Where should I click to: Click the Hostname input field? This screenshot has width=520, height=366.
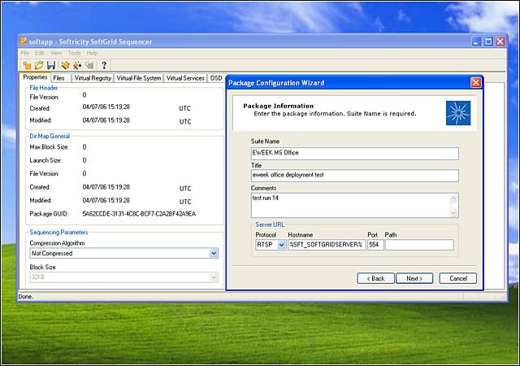tap(327, 245)
